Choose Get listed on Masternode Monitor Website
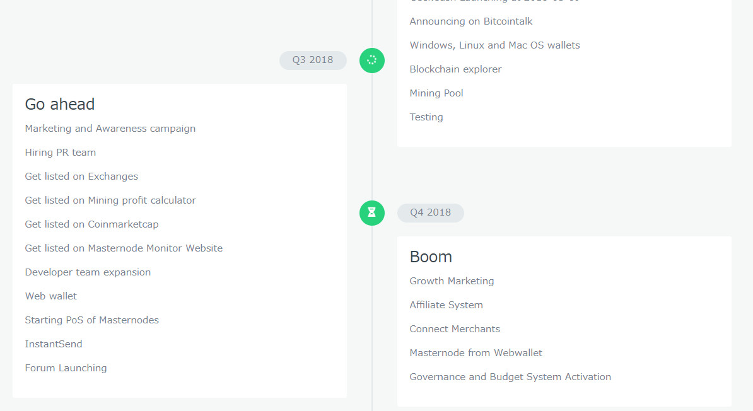This screenshot has width=753, height=411. (124, 248)
